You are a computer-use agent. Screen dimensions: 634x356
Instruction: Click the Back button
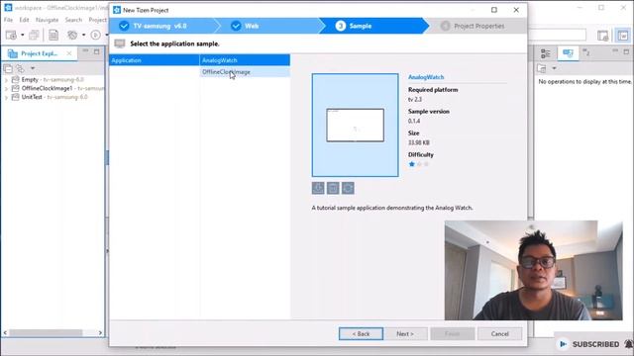tap(361, 334)
